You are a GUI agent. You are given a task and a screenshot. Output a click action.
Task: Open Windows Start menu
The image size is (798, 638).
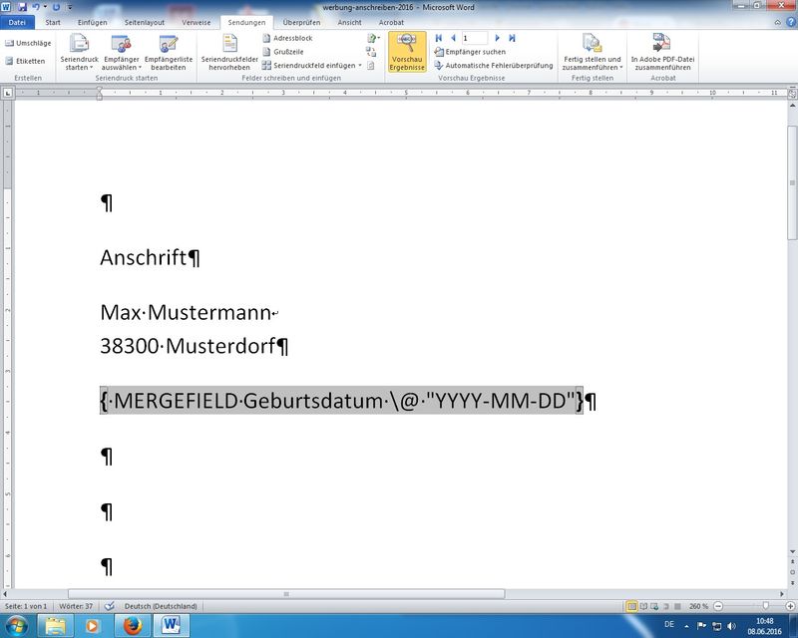(16, 625)
